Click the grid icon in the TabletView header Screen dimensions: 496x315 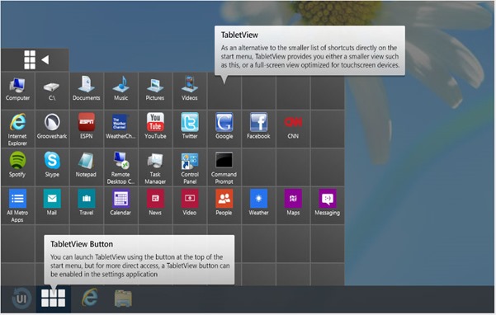tap(30, 59)
